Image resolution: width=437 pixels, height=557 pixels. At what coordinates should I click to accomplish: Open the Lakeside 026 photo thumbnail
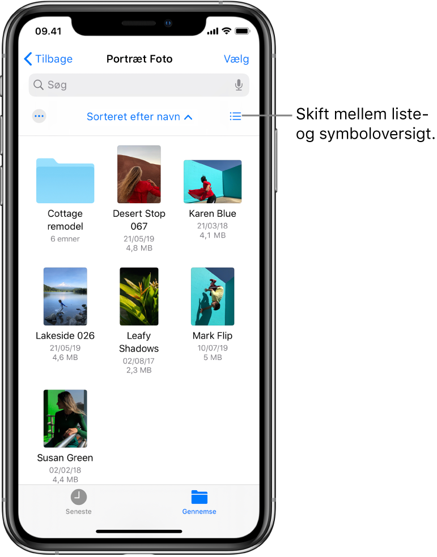click(65, 297)
